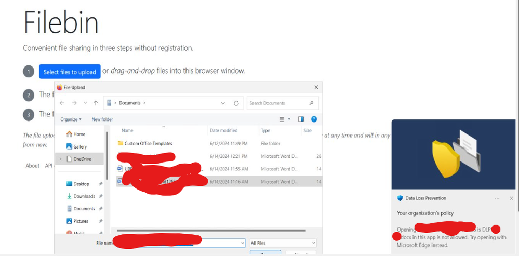The height and width of the screenshot is (256, 519).
Task: Refresh the Documents folder listing
Action: point(236,103)
